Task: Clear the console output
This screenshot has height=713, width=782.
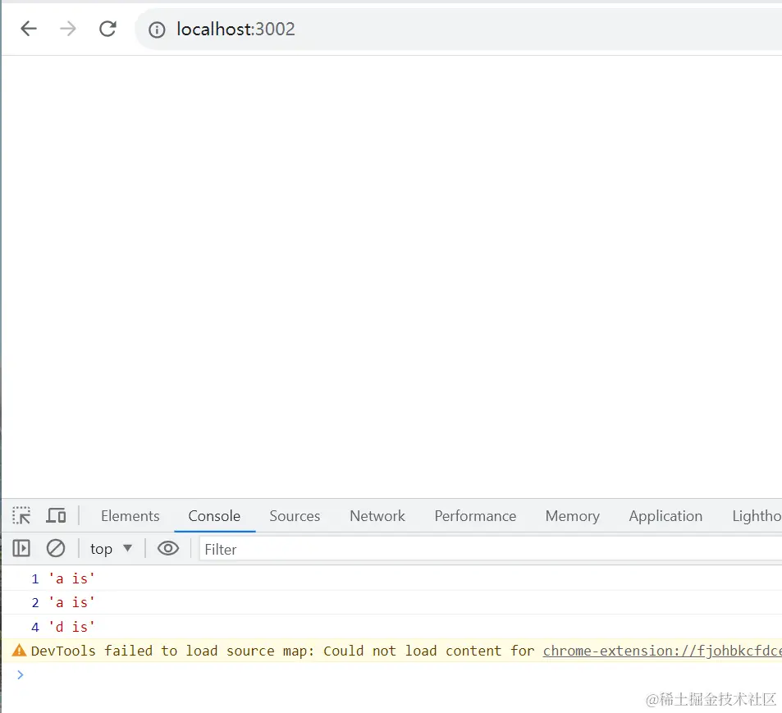Action: pos(56,548)
